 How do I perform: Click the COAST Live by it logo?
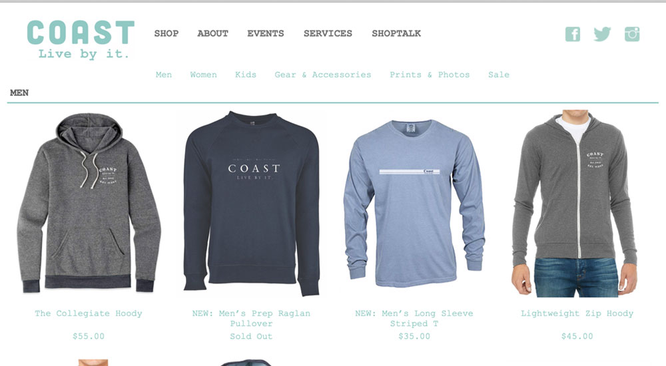click(81, 39)
